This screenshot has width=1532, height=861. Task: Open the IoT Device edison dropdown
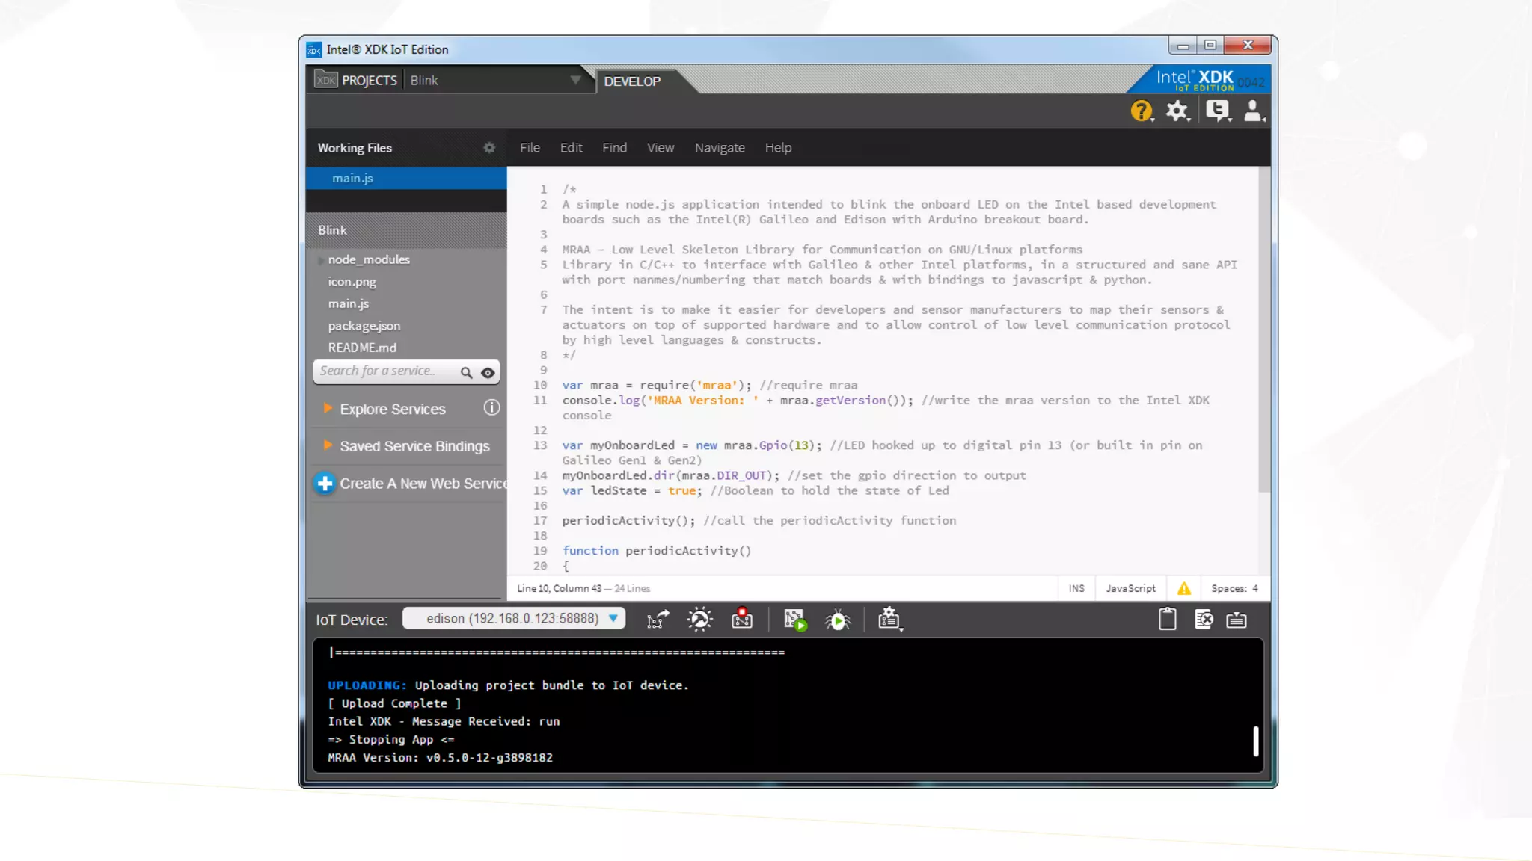click(x=513, y=618)
